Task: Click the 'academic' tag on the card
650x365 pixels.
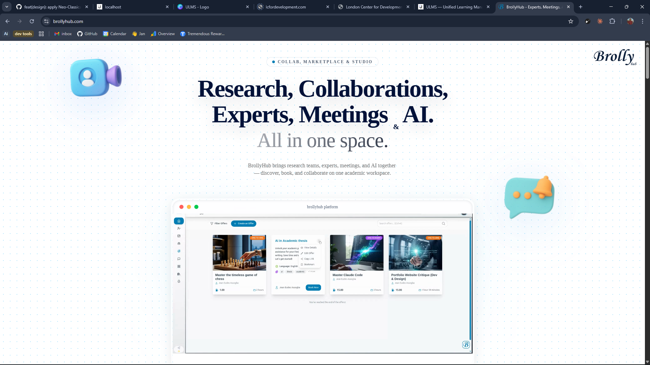Action: [x=300, y=272]
